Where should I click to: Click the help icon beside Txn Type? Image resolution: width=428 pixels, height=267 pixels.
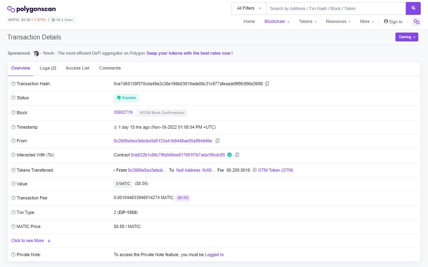(x=13, y=212)
